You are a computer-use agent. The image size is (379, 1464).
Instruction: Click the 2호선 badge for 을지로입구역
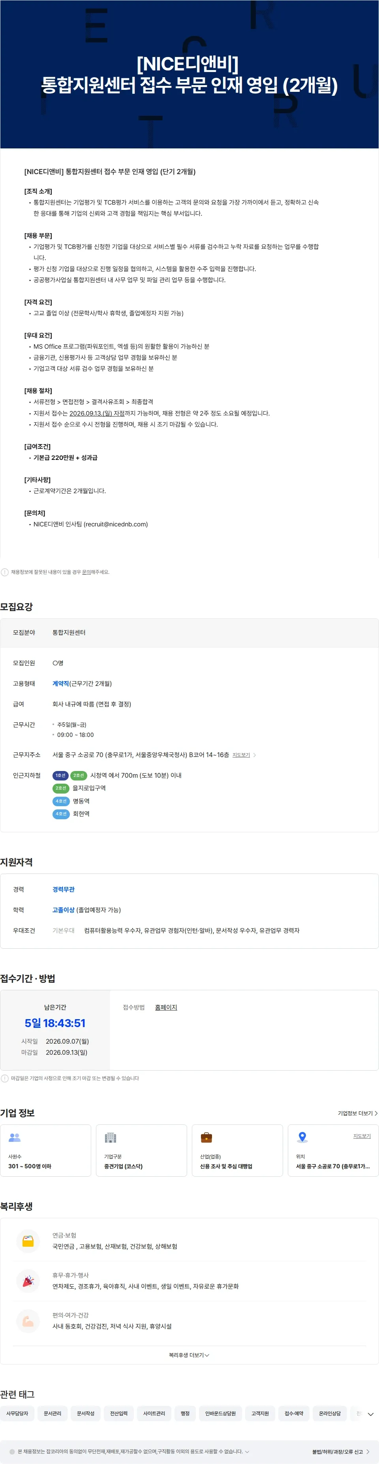pyautogui.click(x=61, y=788)
